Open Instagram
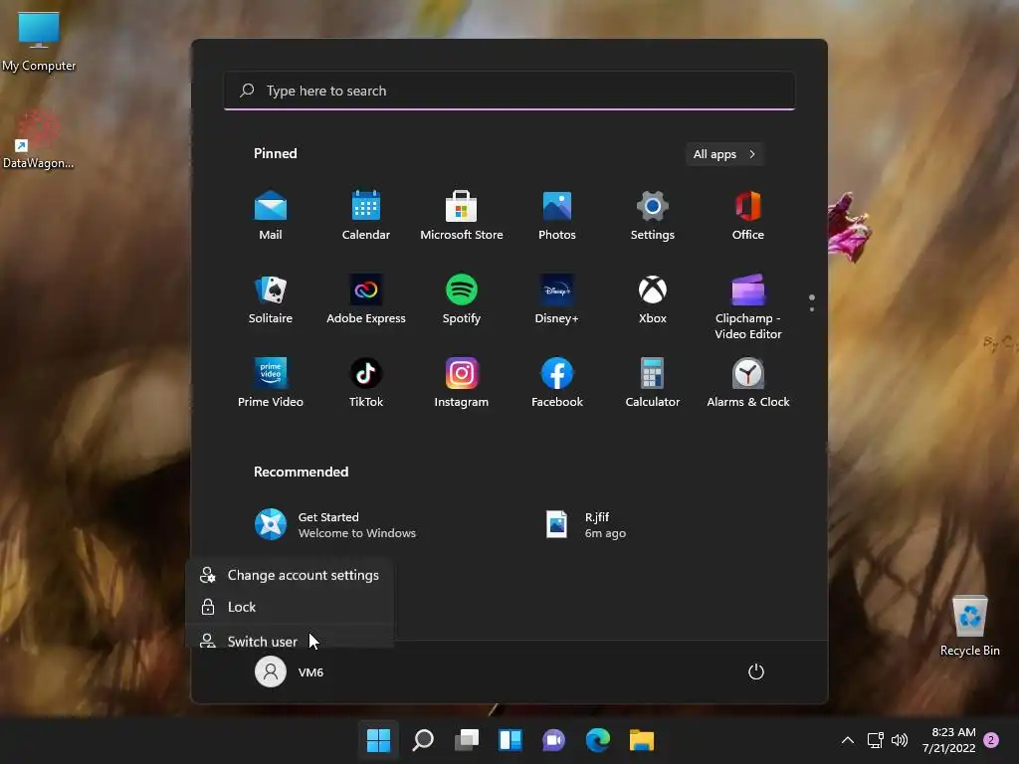 pyautogui.click(x=462, y=383)
